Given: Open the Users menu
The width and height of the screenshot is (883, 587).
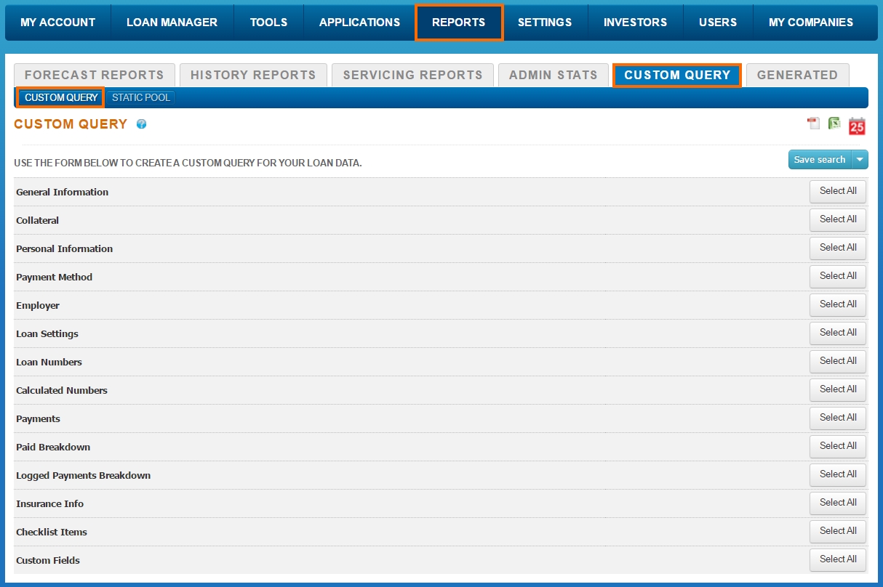Looking at the screenshot, I should pos(718,23).
